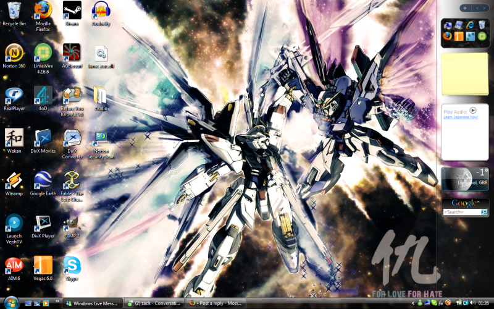Switch to Post a reply Mozilla Firefox taskbar button
Image resolution: width=494 pixels, height=309 pixels.
[x=216, y=303]
